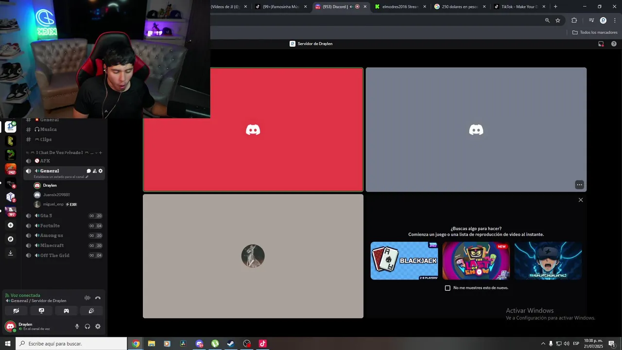Bookmark this page with the star icon
Viewport: 622px width, 350px height.
[x=558, y=20]
